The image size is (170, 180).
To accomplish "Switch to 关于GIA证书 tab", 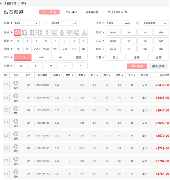I will tap(117, 12).
